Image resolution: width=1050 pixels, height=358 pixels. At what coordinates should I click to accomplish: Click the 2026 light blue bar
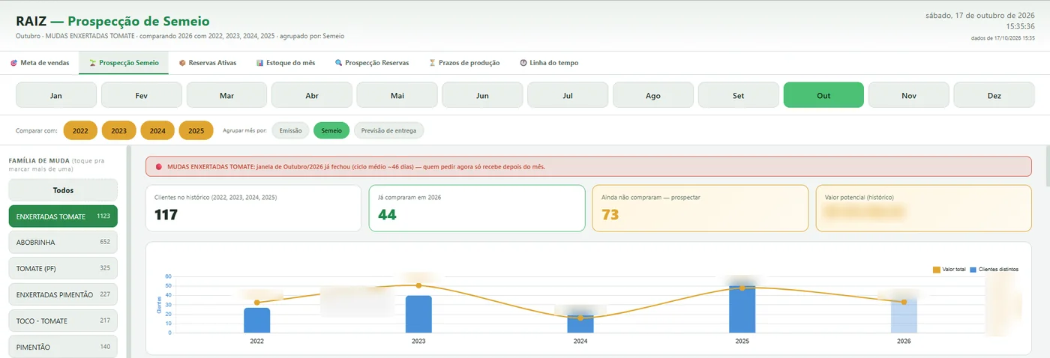[904, 315]
